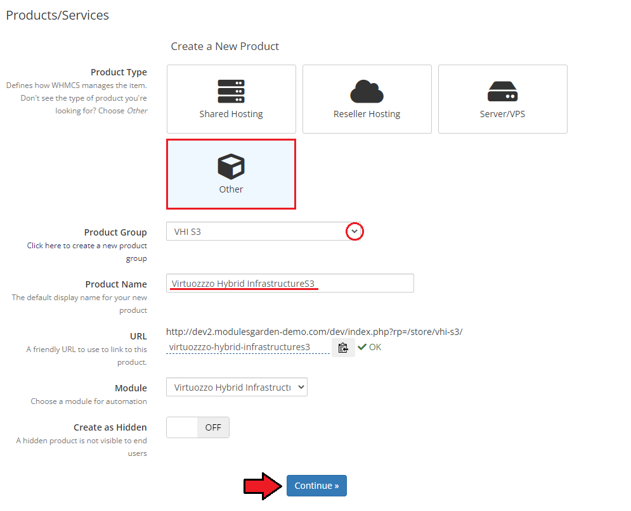Click the Create as Hidden label
The image size is (631, 511).
coord(110,427)
